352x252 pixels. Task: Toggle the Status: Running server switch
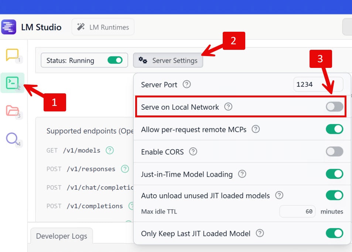[x=115, y=60]
